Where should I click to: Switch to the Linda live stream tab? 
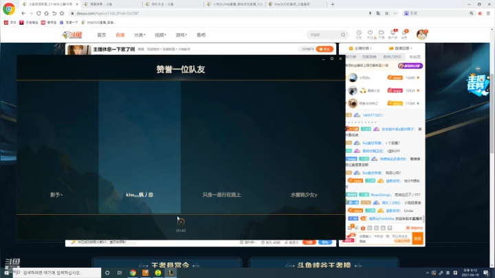point(235,4)
